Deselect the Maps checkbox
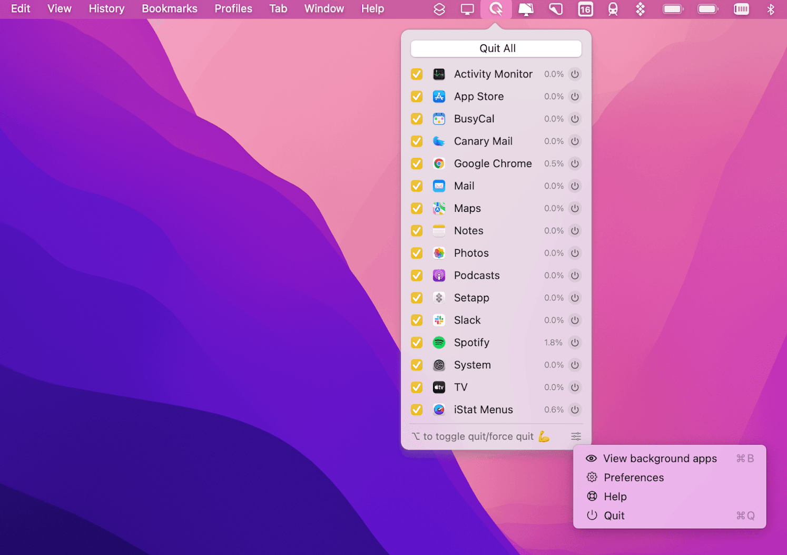This screenshot has height=555, width=787. coord(417,209)
